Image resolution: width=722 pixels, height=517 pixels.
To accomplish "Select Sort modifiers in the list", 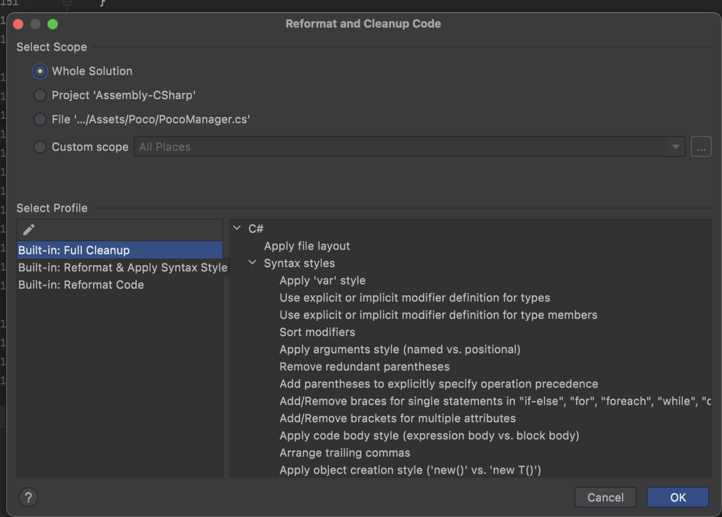I will [x=317, y=332].
